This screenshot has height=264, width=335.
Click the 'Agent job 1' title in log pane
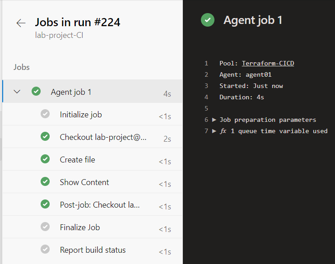coord(253,20)
